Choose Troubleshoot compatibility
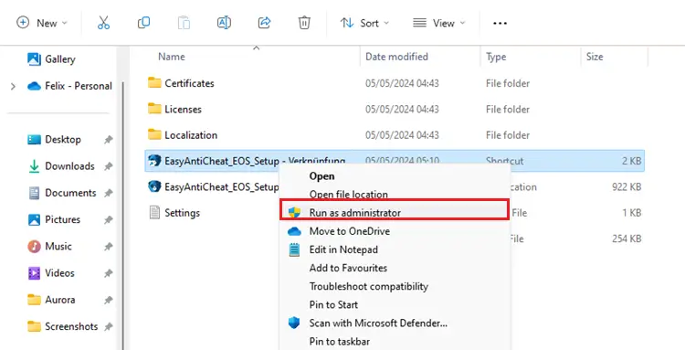 coord(369,287)
